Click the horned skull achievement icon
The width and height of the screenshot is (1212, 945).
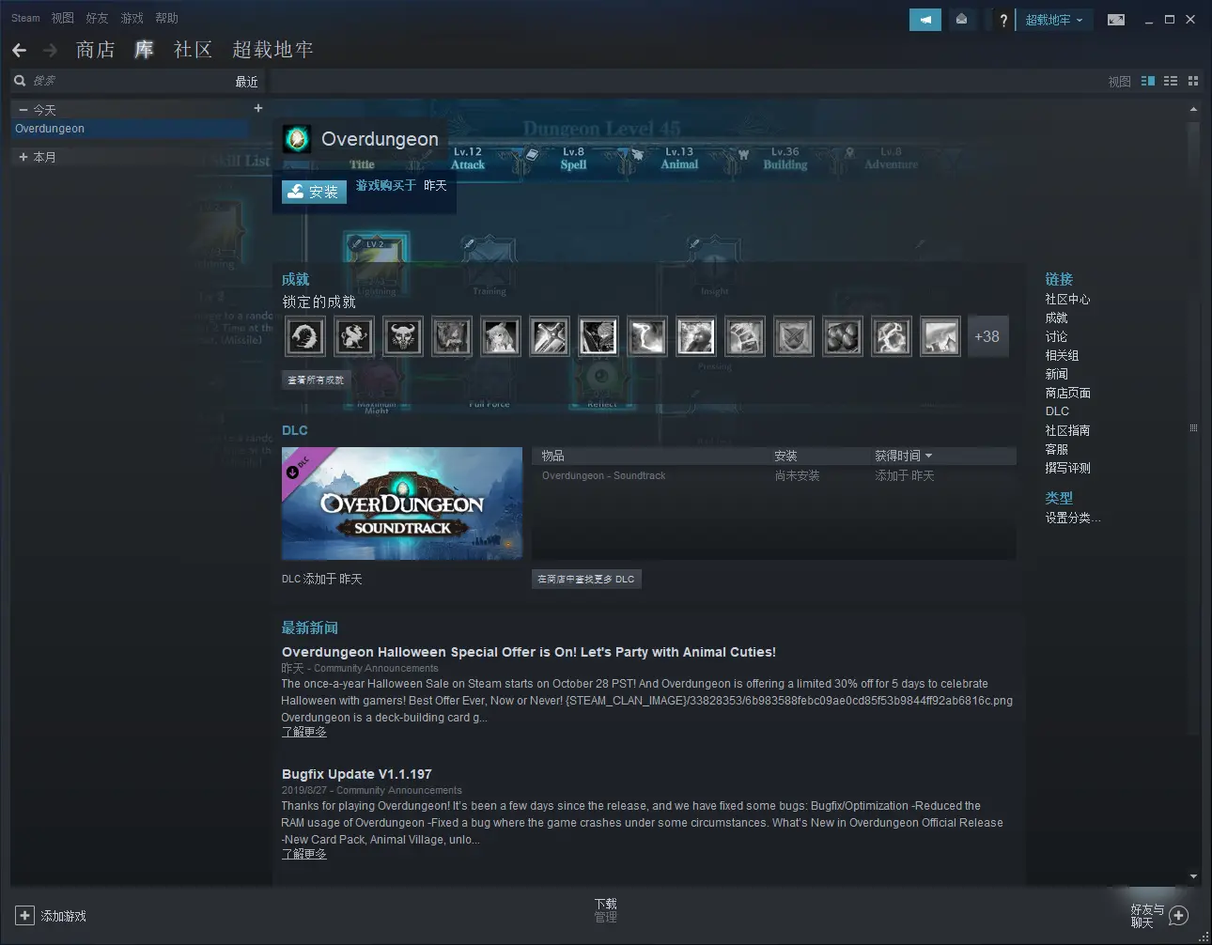pos(402,336)
